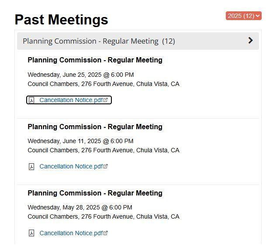Open Cancellation Notice.pdf for the June 11 meeting
Screen dimensions: 273x247
tap(71, 166)
